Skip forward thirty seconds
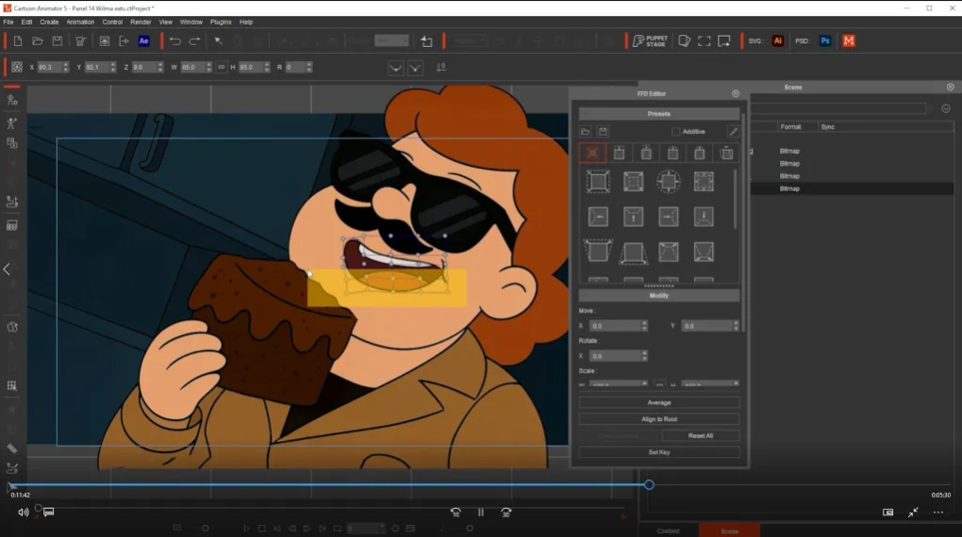 [506, 512]
